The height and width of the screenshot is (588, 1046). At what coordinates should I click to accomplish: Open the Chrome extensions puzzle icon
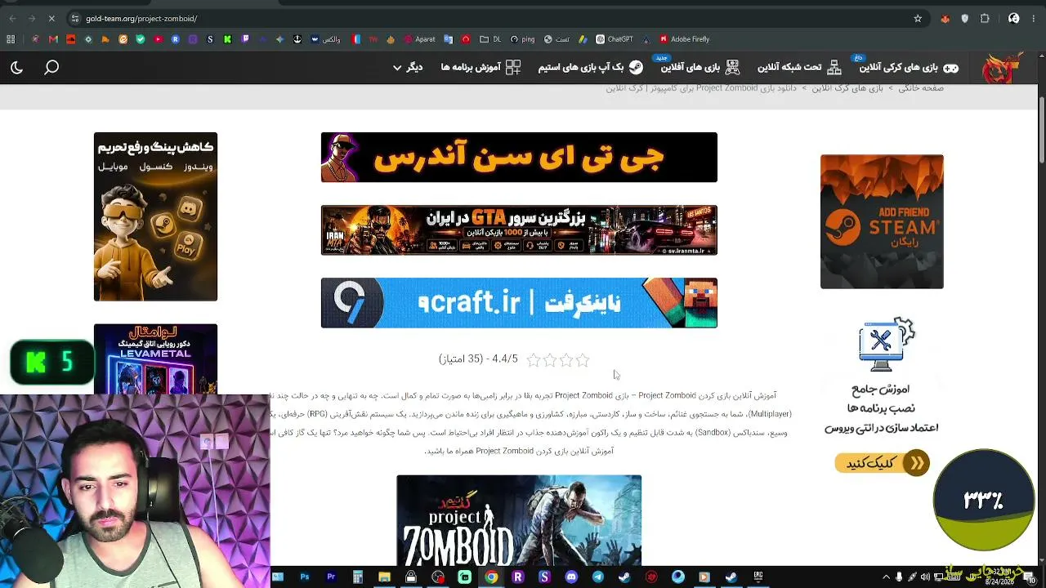pyautogui.click(x=985, y=19)
